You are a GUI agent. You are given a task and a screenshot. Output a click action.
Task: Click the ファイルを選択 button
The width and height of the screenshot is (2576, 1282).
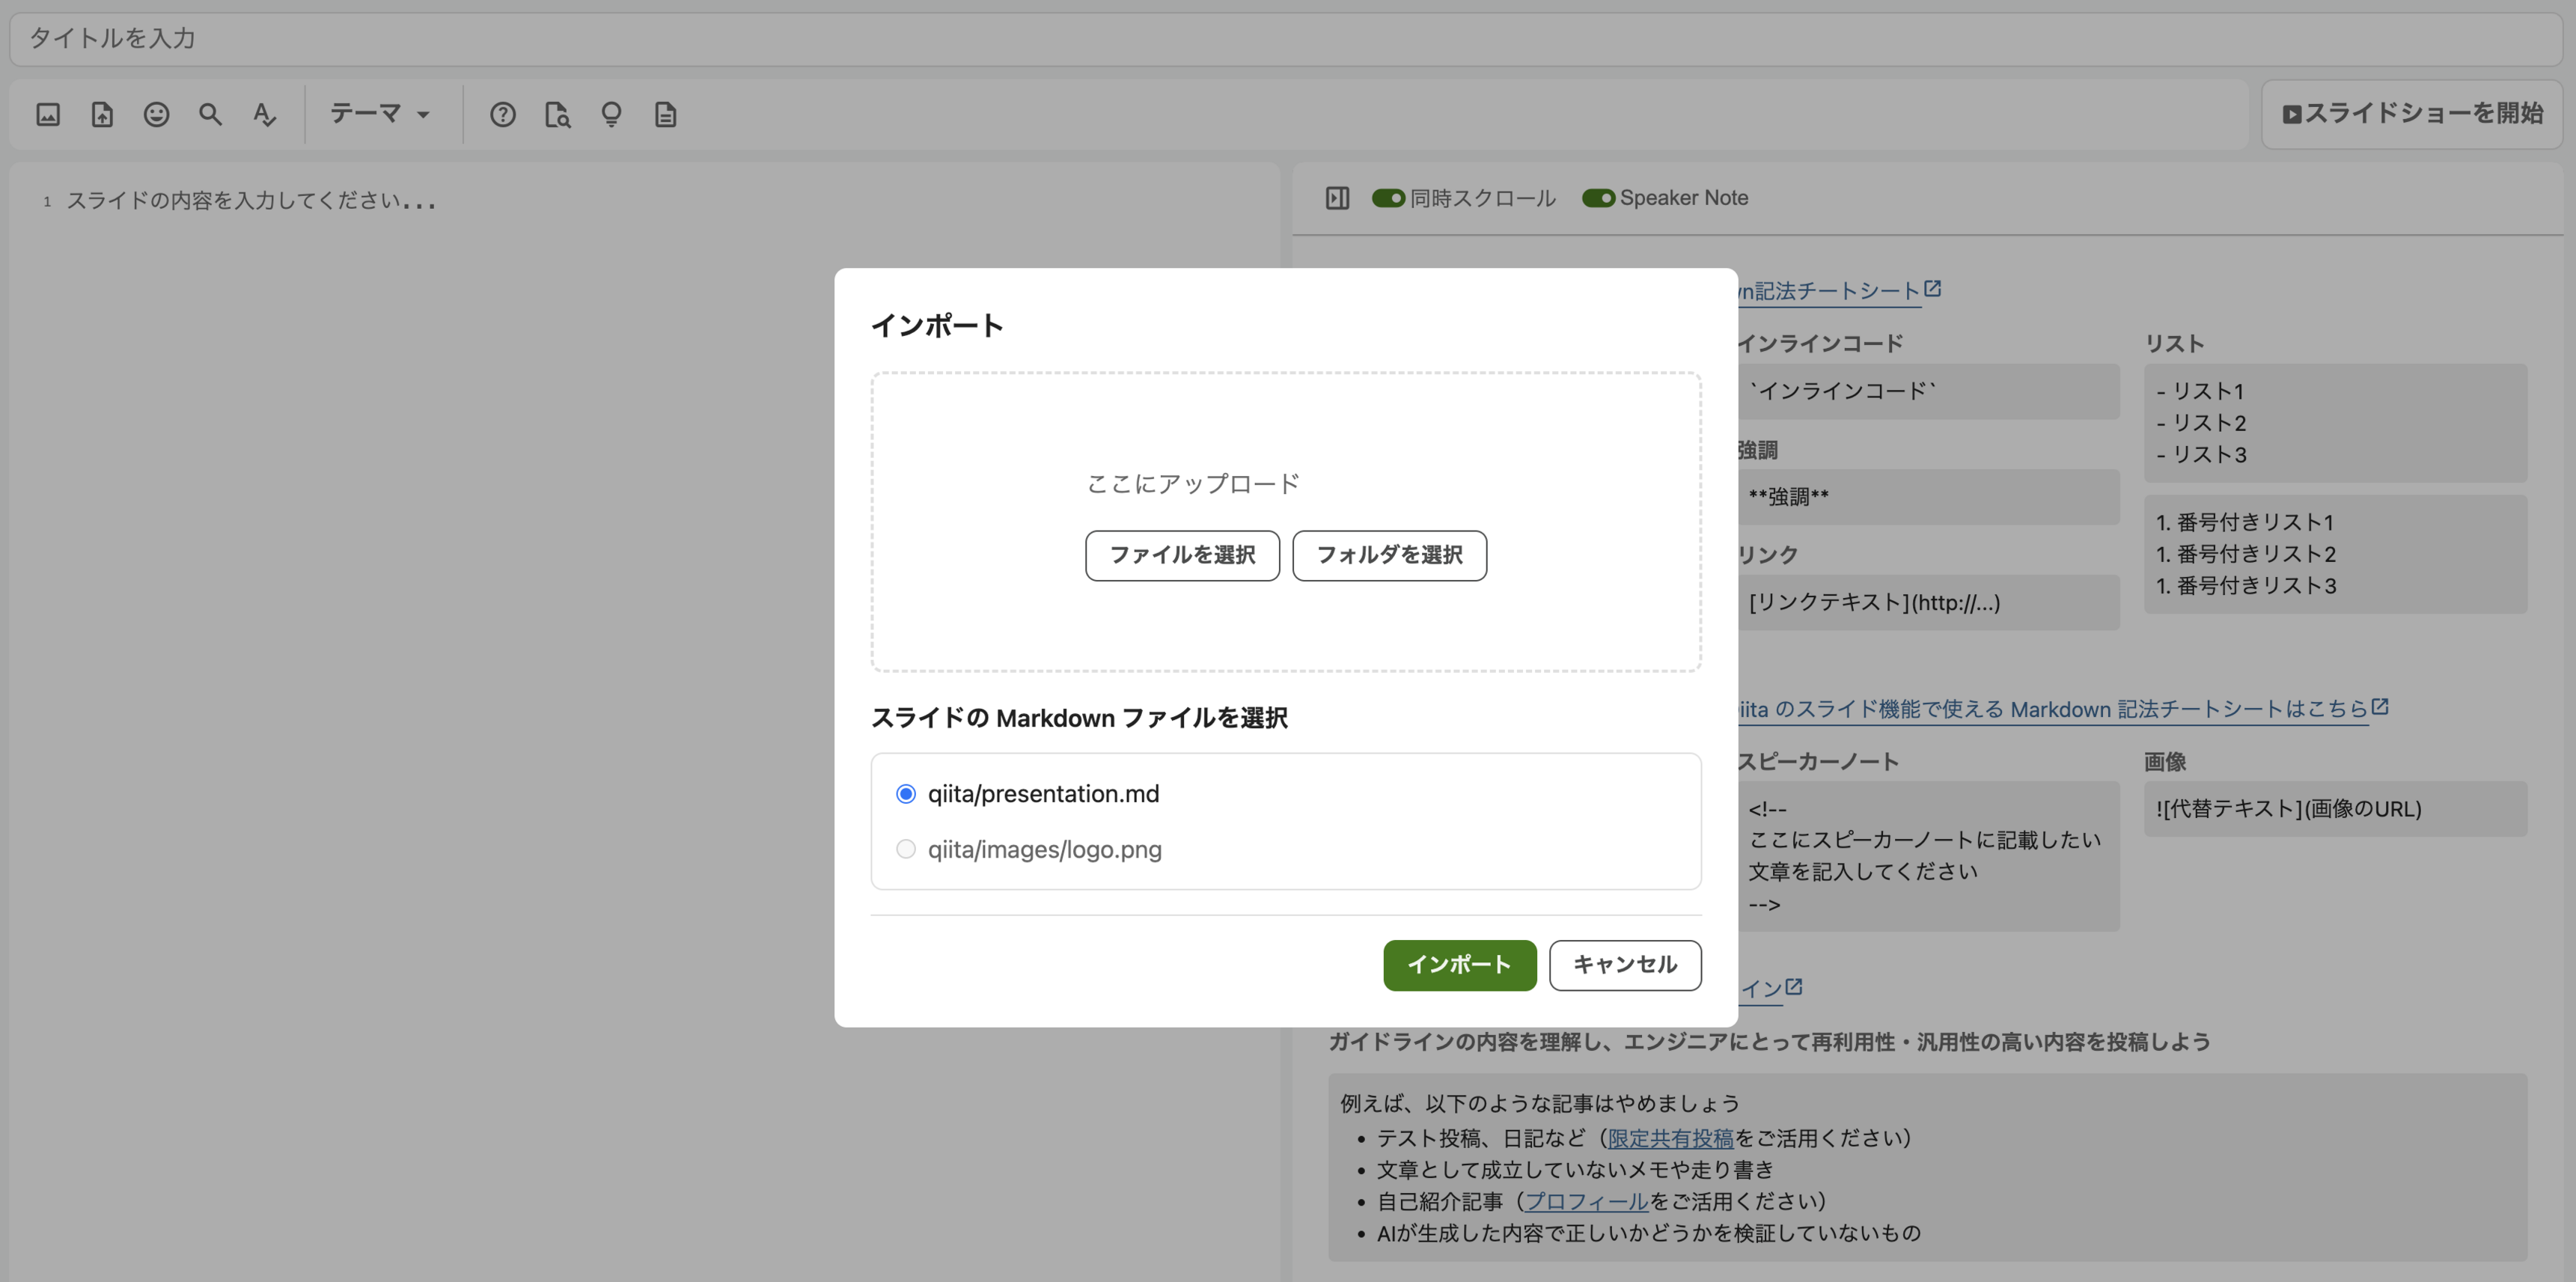point(1182,555)
